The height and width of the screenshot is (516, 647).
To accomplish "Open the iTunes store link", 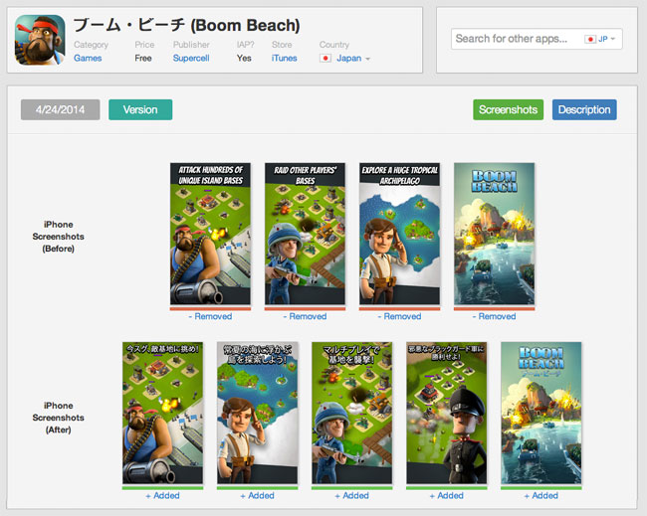I will pyautogui.click(x=284, y=58).
